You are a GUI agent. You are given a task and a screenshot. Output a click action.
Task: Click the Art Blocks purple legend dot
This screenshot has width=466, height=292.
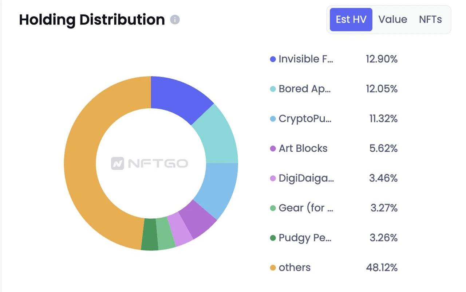click(x=273, y=149)
